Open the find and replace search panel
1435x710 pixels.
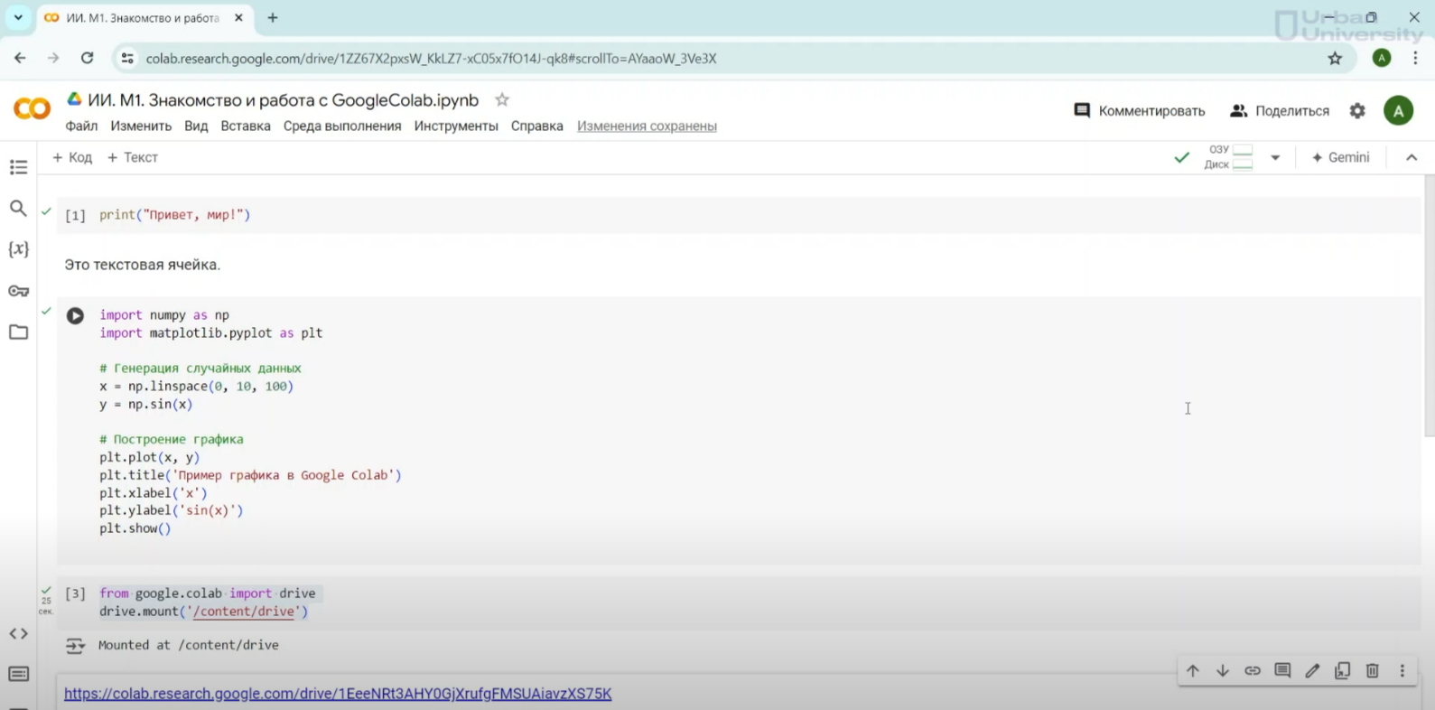tap(18, 209)
